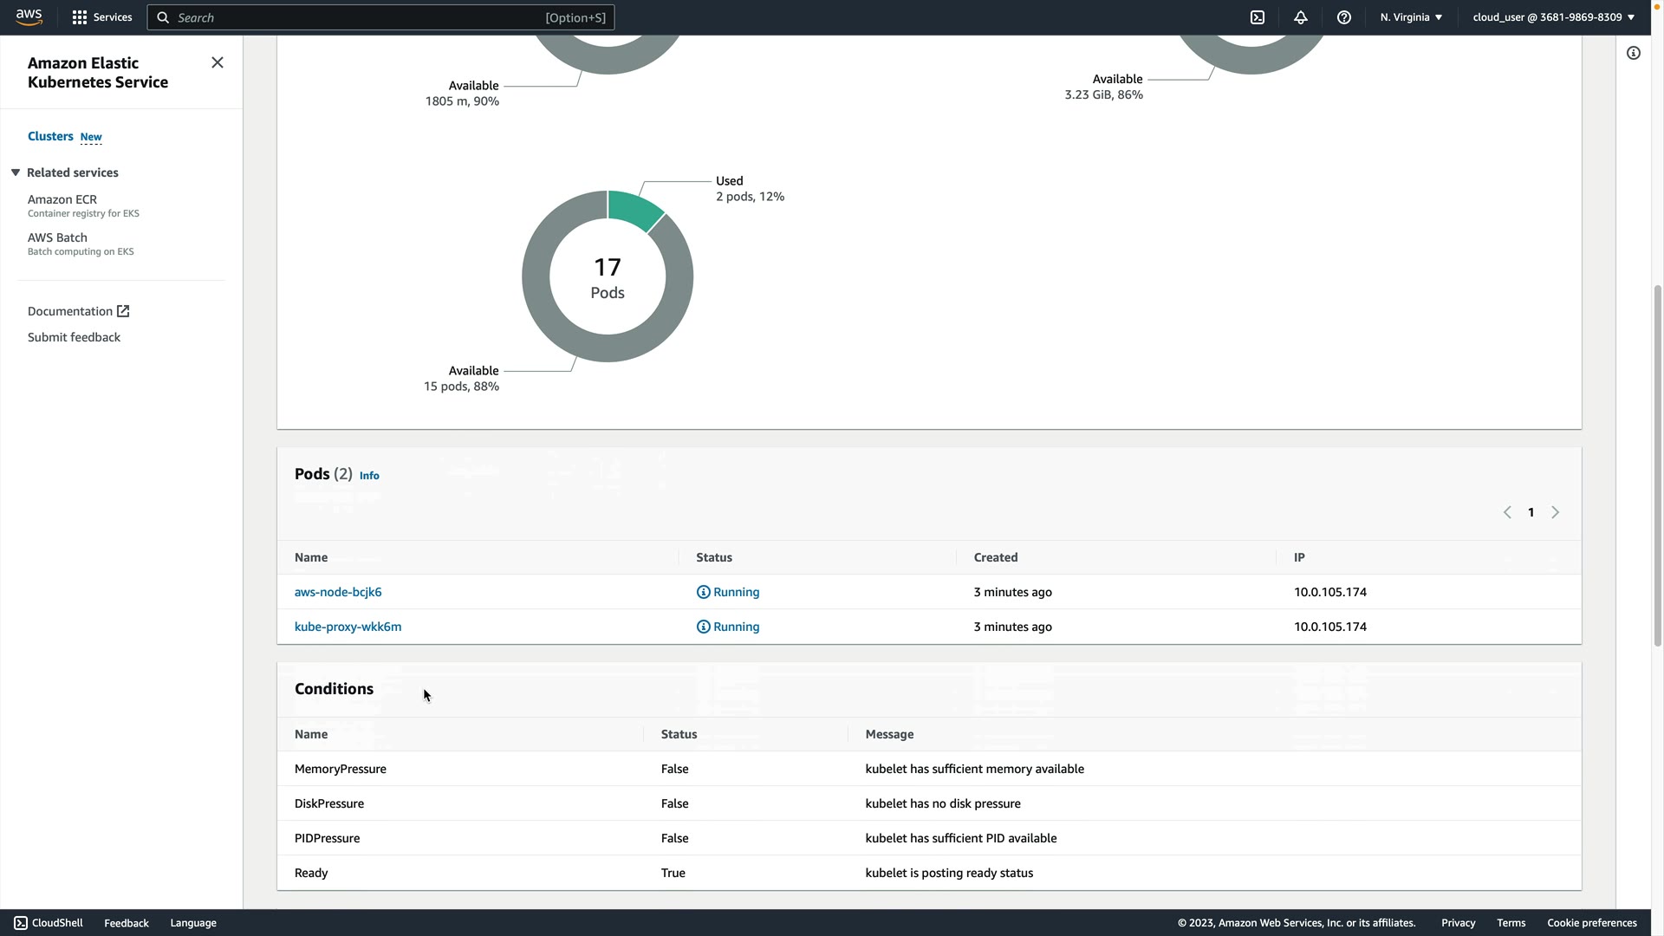Close the EKS sidebar panel
Viewport: 1664px width, 936px height.
pyautogui.click(x=218, y=62)
